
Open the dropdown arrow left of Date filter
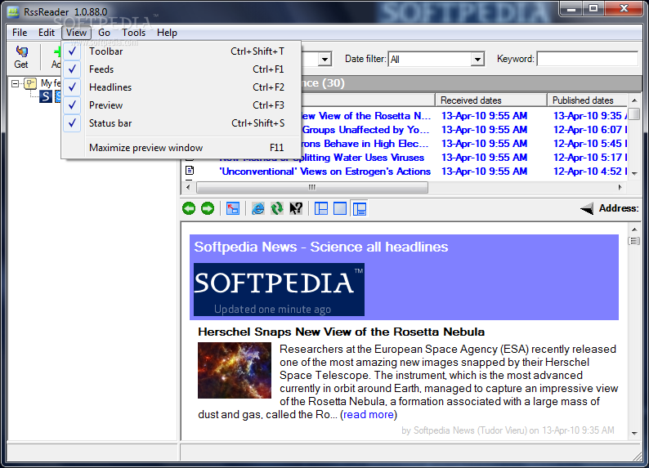click(324, 59)
